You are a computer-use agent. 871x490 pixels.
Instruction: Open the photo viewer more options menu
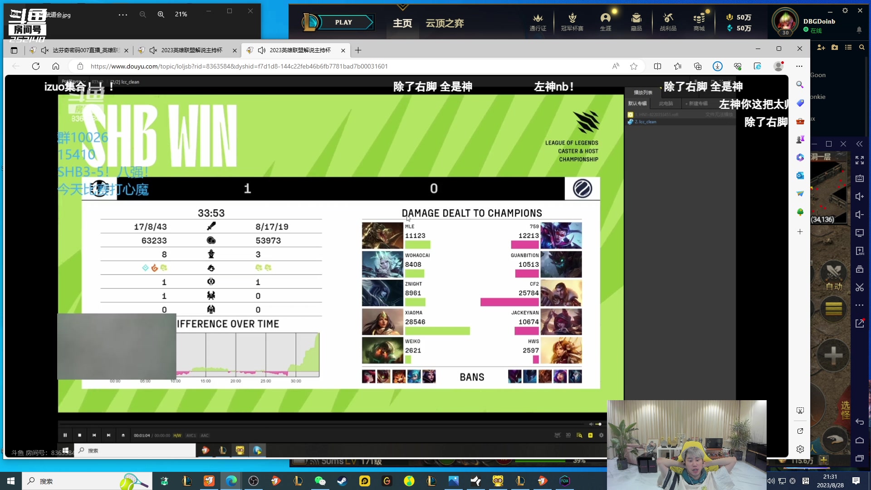(x=123, y=15)
